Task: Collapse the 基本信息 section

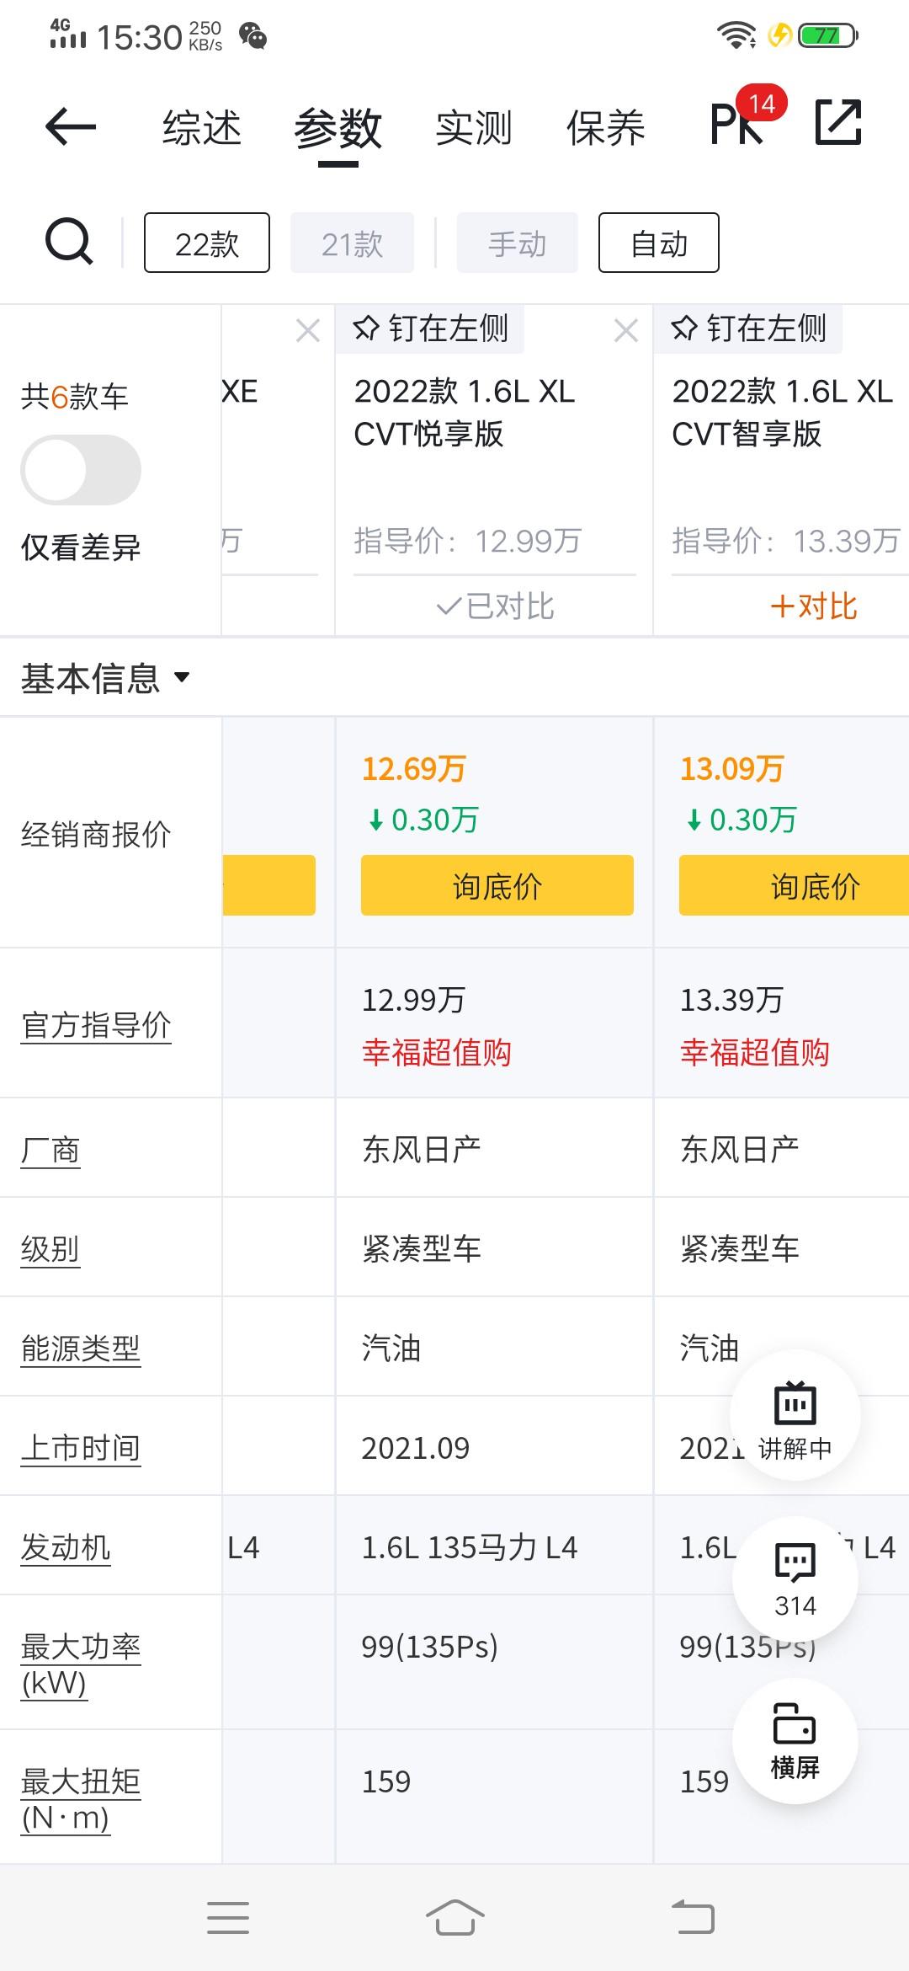Action: click(105, 677)
